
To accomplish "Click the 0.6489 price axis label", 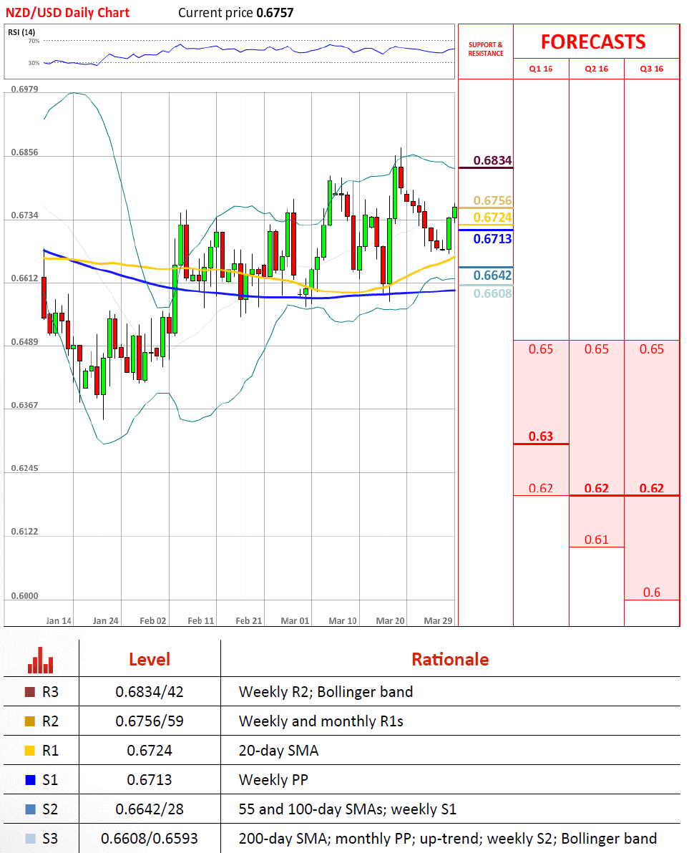I will tap(24, 342).
